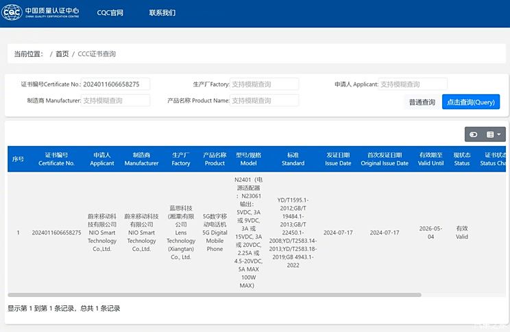Open the 联系我们 menu item
Image resolution: width=510 pixels, height=332 pixels.
point(162,12)
